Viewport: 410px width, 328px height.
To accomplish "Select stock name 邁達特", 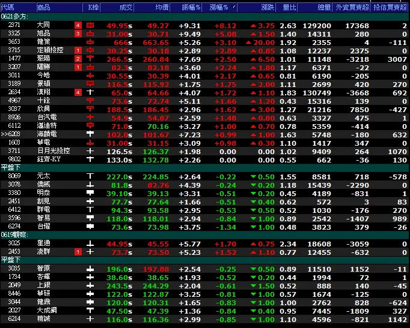I will click(47, 126).
